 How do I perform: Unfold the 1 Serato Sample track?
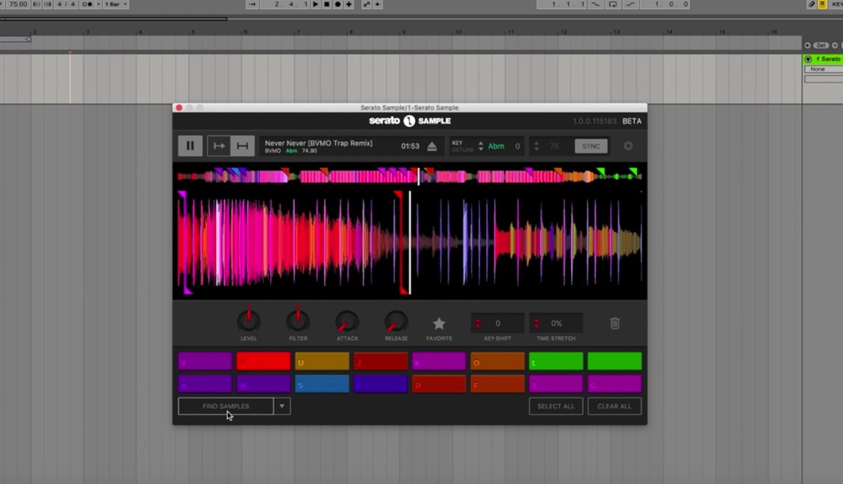tap(807, 58)
